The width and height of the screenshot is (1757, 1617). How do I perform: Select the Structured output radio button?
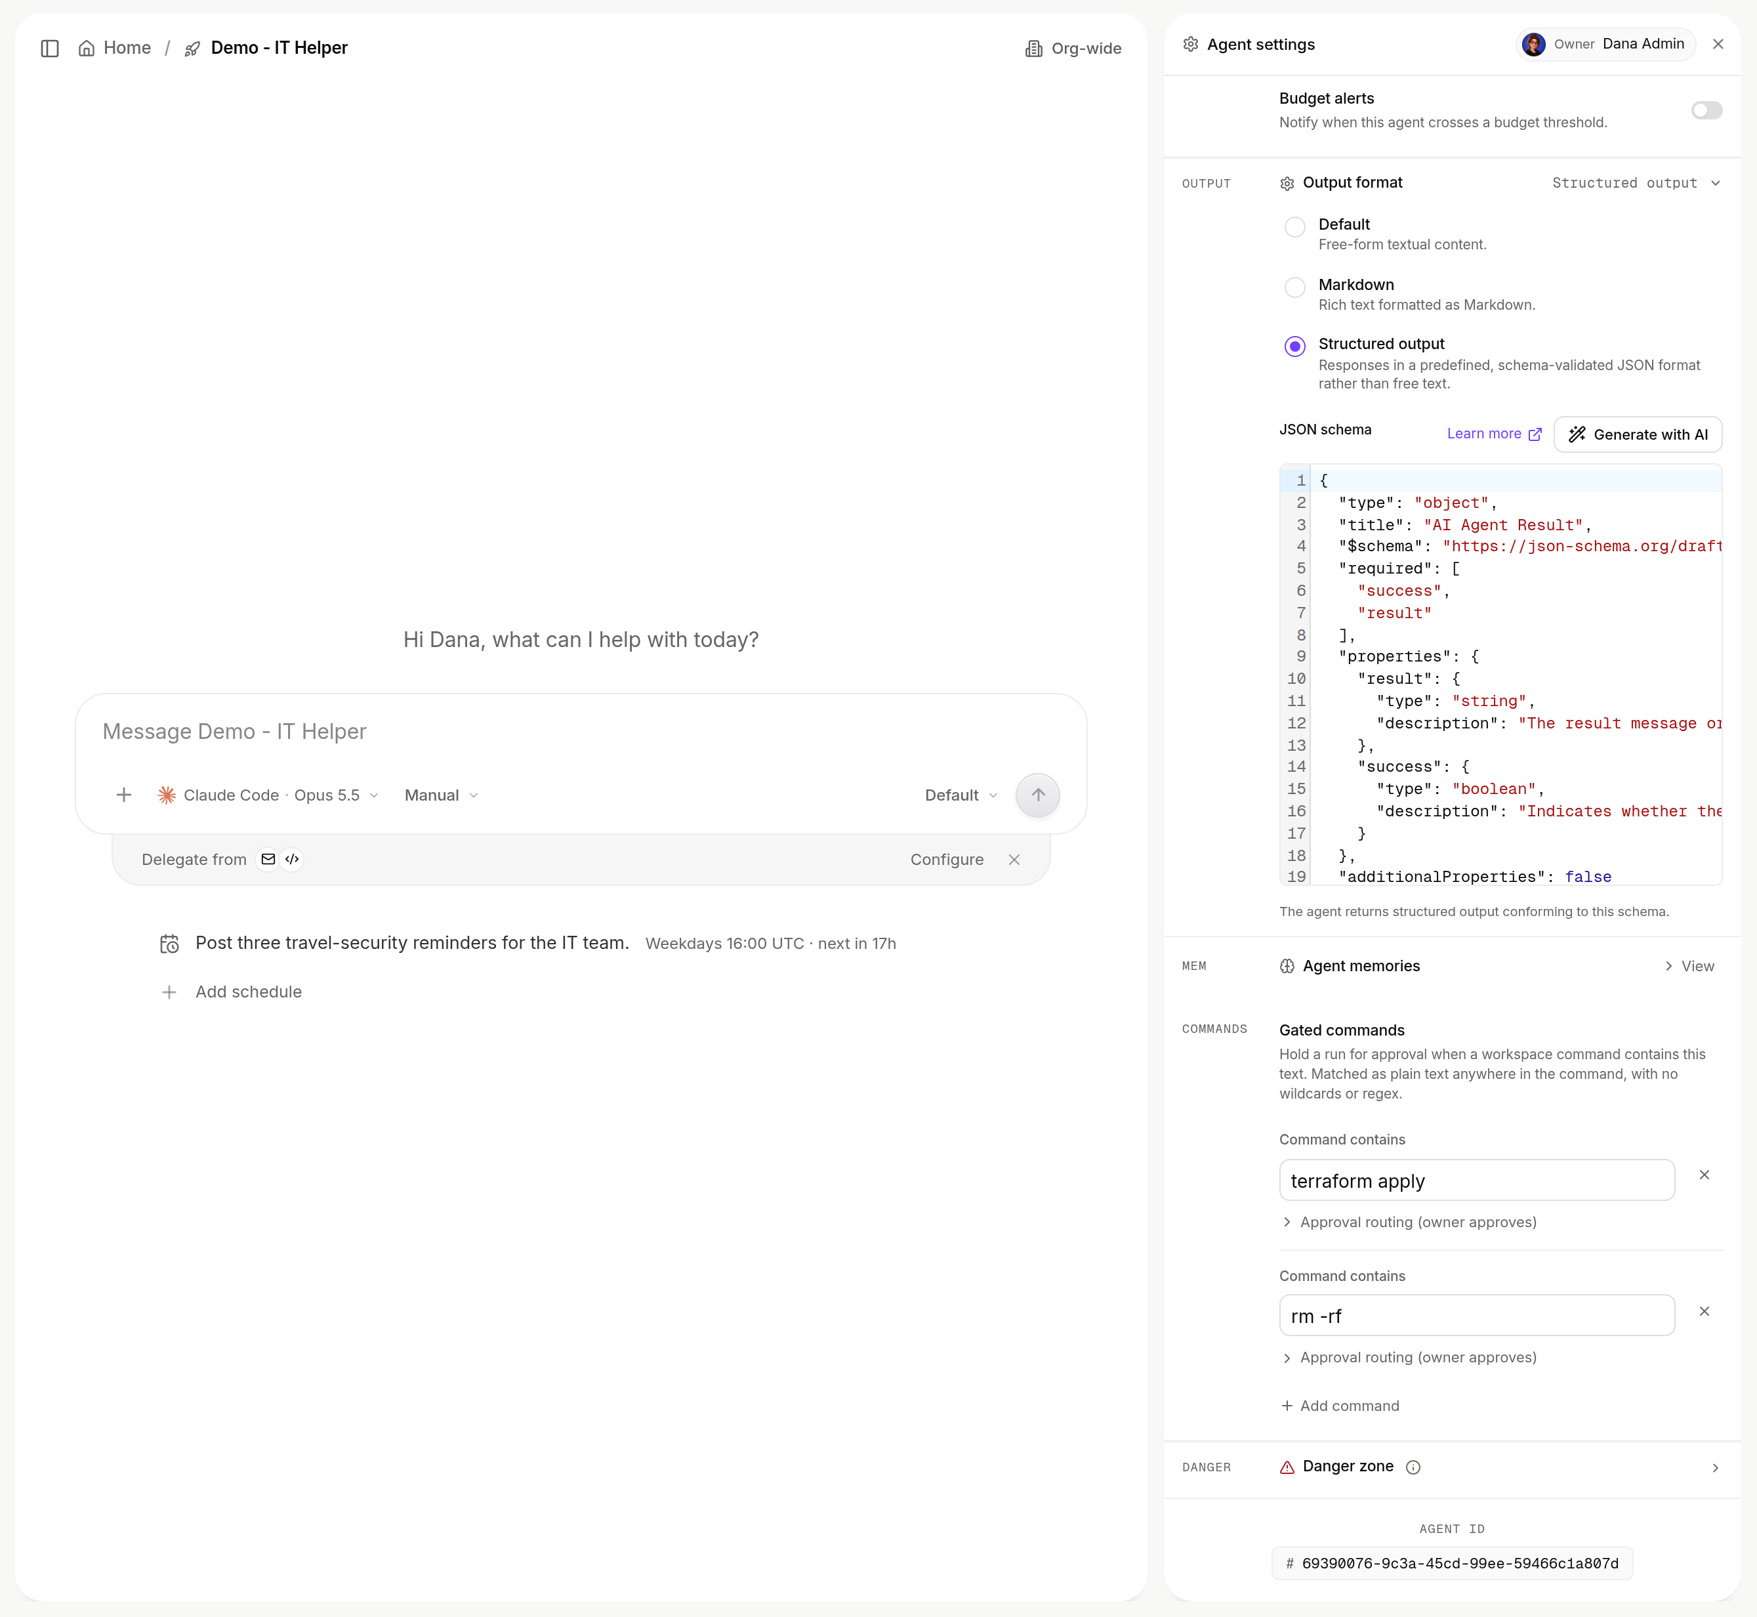pyautogui.click(x=1294, y=346)
